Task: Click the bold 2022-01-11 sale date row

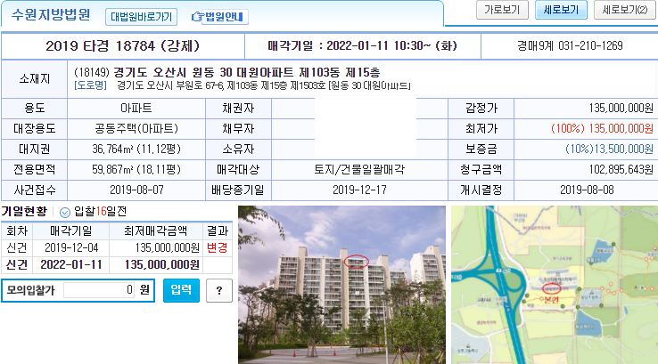Action: click(117, 264)
